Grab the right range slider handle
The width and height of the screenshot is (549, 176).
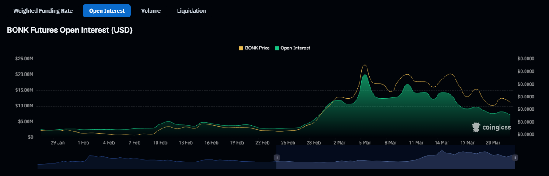coord(515,157)
